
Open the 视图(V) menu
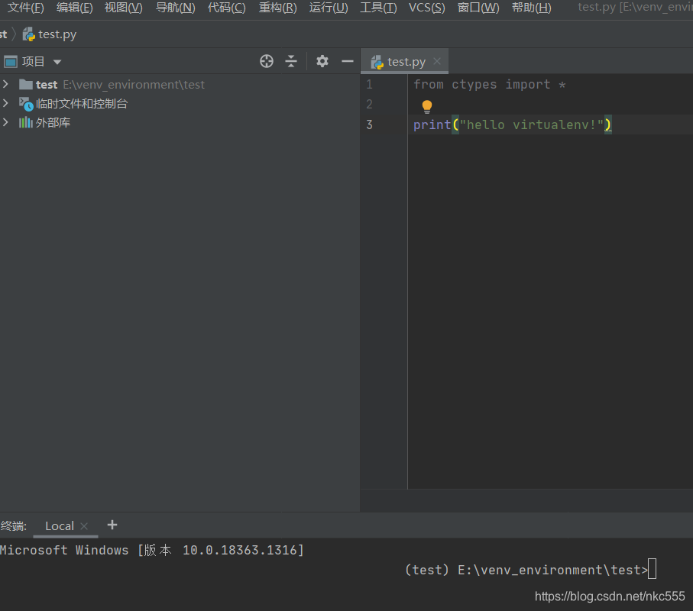123,8
